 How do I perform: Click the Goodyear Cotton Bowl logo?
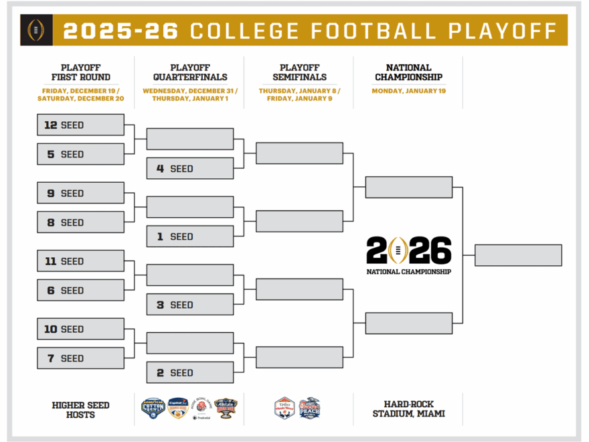[153, 407]
